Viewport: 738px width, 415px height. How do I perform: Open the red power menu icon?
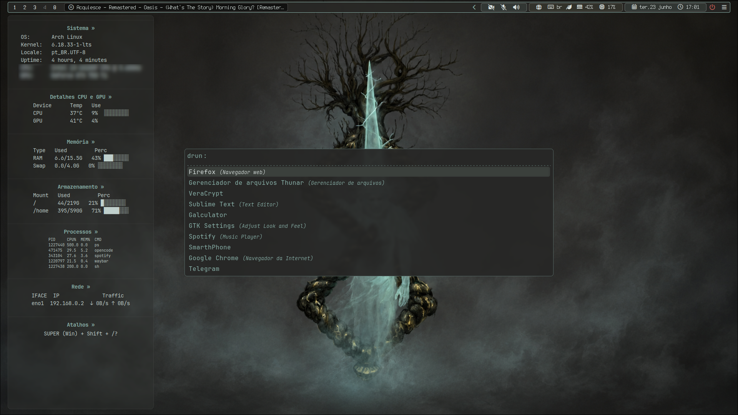pos(712,7)
